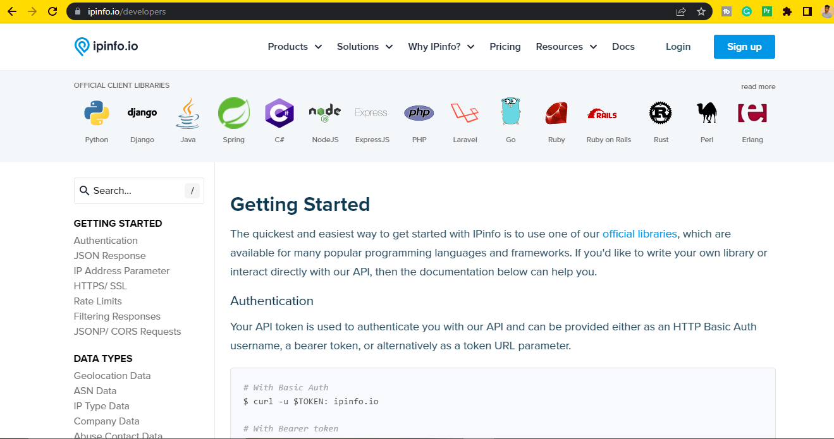834x439 pixels.
Task: Click the read more link
Action: 758,87
